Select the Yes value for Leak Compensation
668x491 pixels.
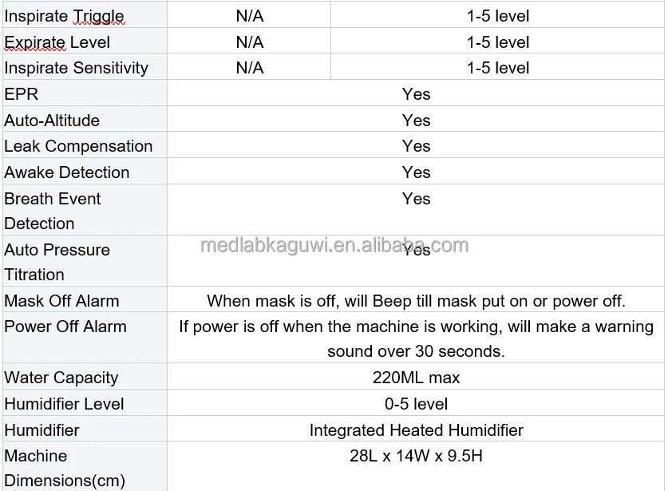click(416, 146)
